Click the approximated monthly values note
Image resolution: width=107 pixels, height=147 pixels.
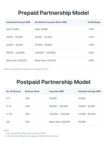[31, 136]
